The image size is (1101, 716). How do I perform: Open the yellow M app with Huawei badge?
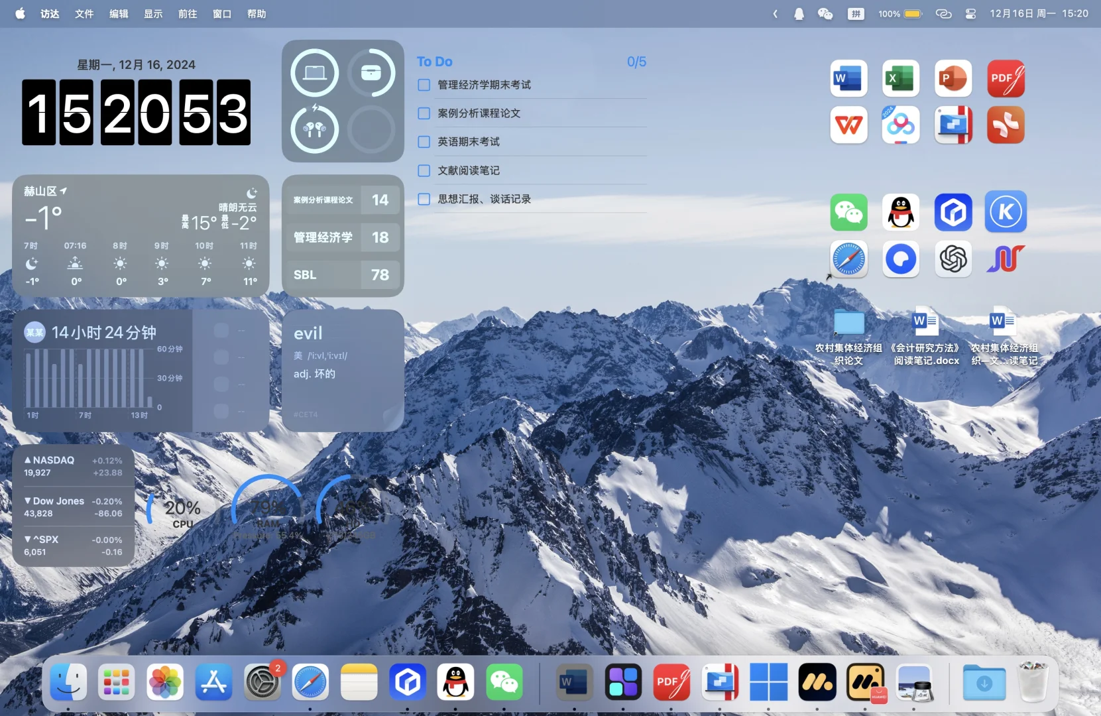(866, 682)
